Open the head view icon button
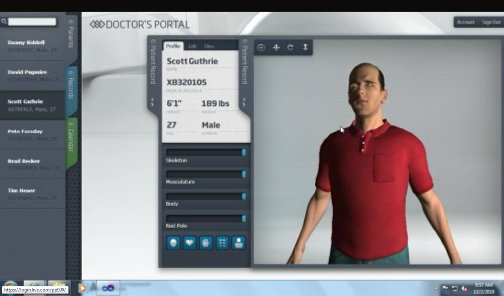This screenshot has width=504, height=296. point(173,243)
